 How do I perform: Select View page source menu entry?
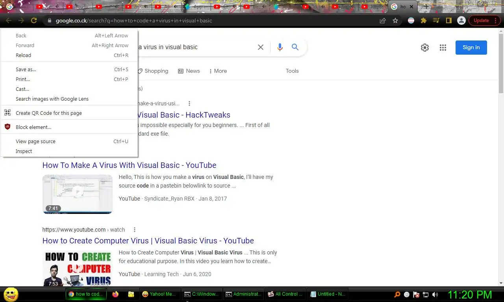69,141
